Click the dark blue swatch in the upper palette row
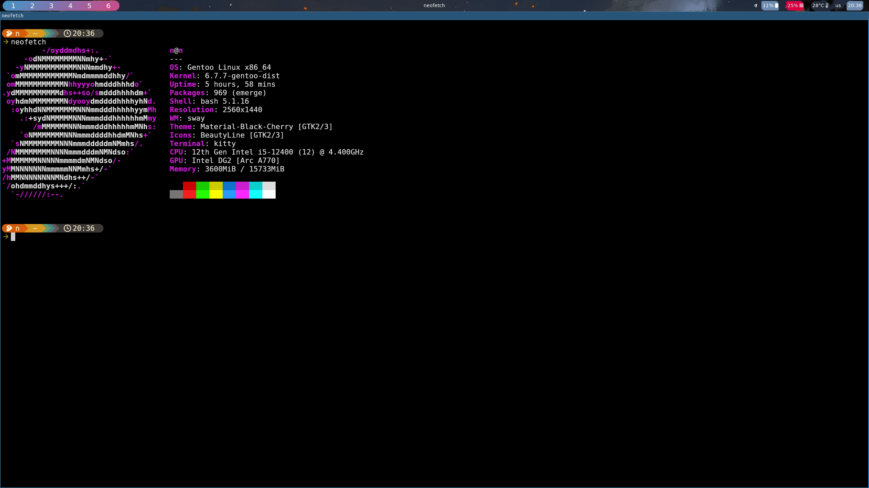869x488 pixels. 229,186
